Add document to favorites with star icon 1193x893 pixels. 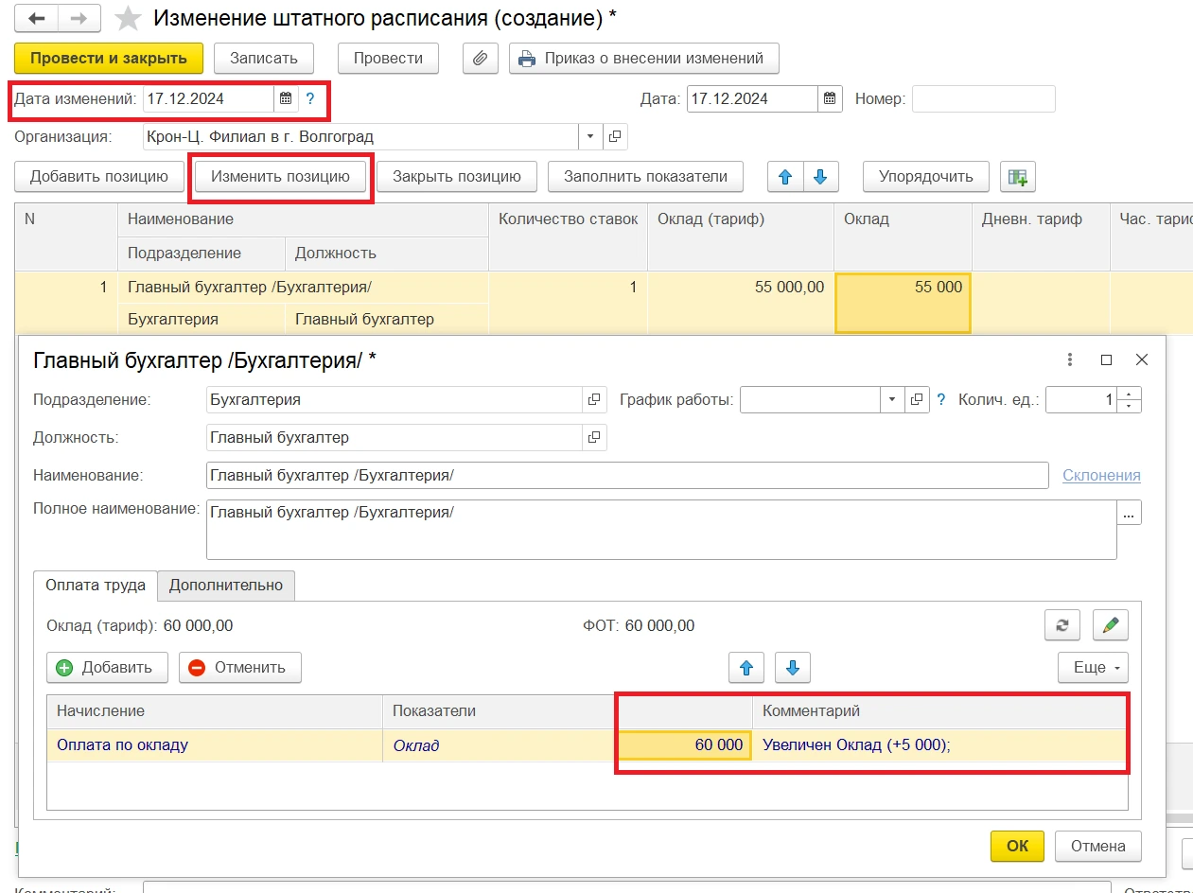tap(128, 19)
